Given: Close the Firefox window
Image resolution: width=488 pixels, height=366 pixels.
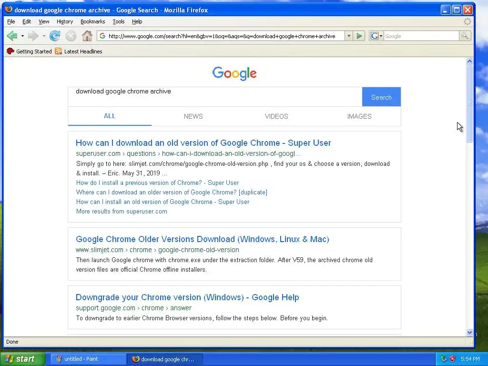Looking at the screenshot, I should tap(468, 10).
